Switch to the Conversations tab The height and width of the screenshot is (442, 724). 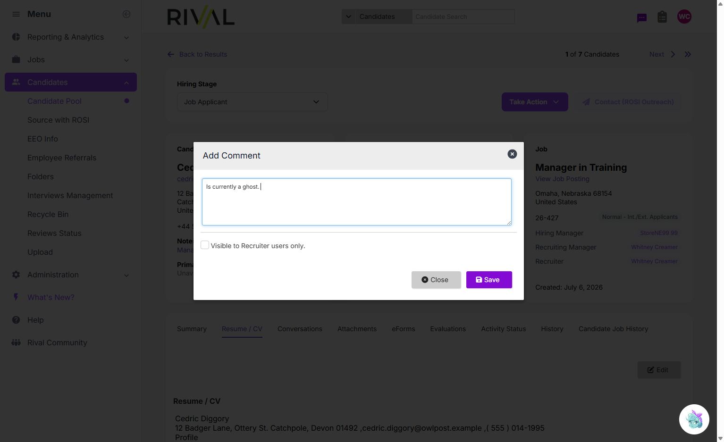[300, 329]
